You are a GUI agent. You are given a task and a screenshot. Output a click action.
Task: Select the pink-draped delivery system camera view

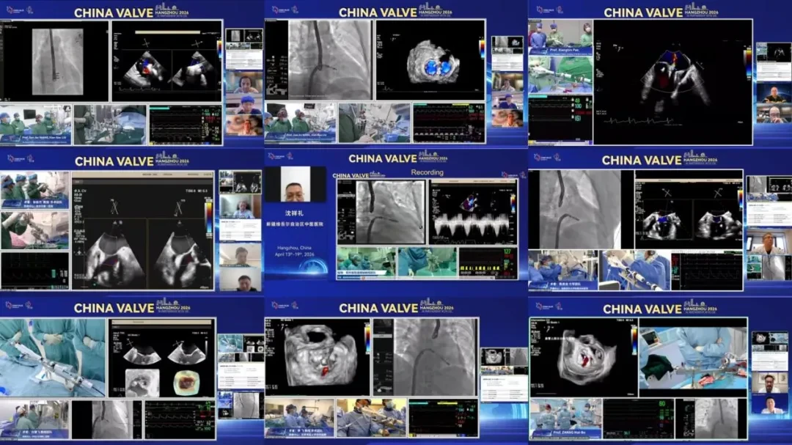coord(34,230)
